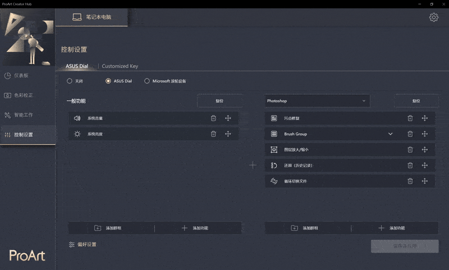449x270 pixels.
Task: Click 复位 button for 一般功能
Action: (219, 101)
